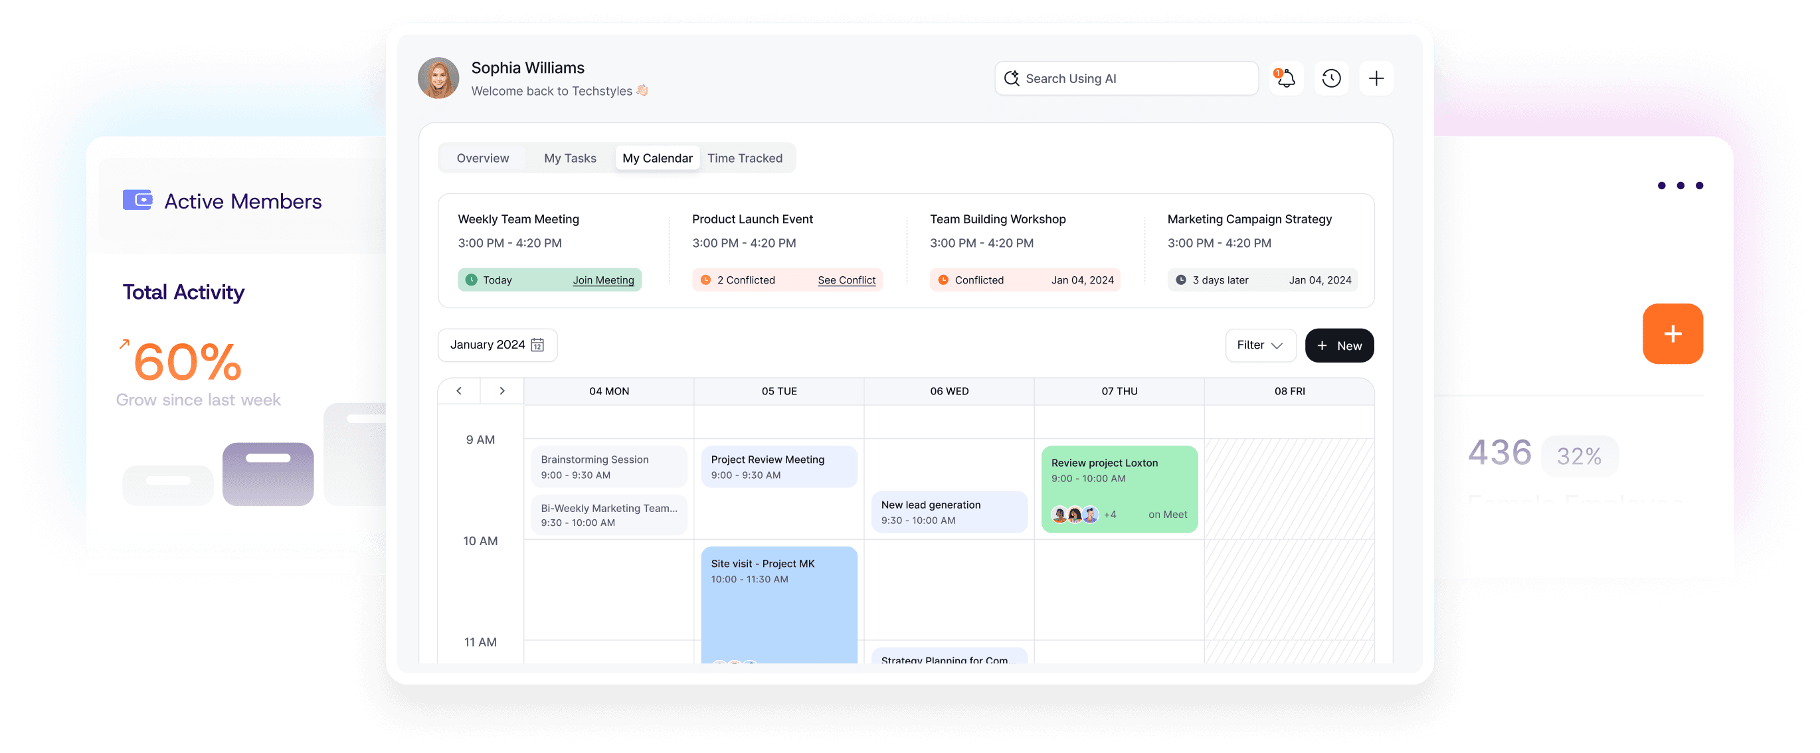
Task: Open the history clock icon
Action: click(x=1331, y=78)
